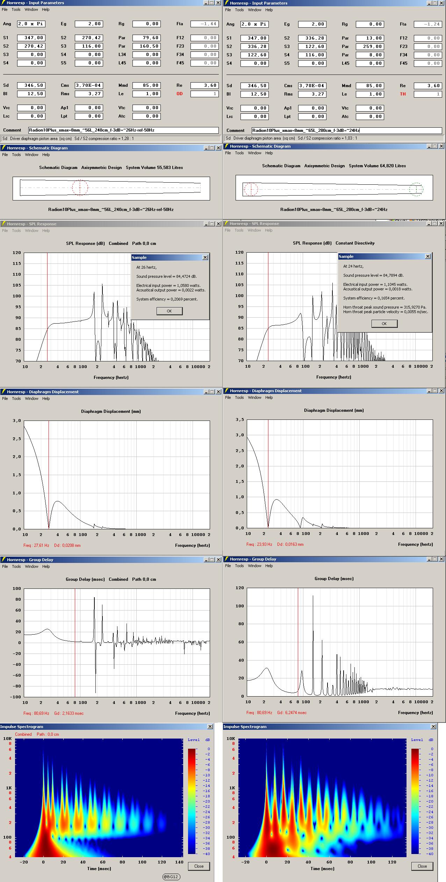Minimize right Diaphragm Displacement window
Screen dimensions: 446x882
pos(429,391)
